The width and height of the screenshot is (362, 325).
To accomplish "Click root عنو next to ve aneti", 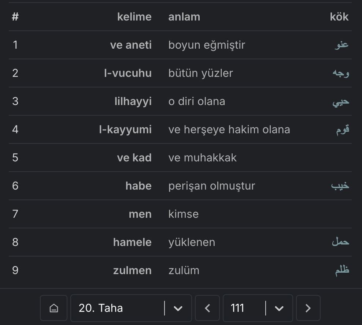I will (342, 45).
